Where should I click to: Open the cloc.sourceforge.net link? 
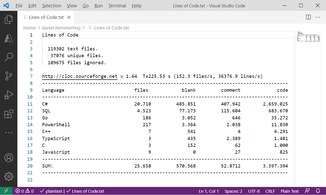[x=80, y=76]
